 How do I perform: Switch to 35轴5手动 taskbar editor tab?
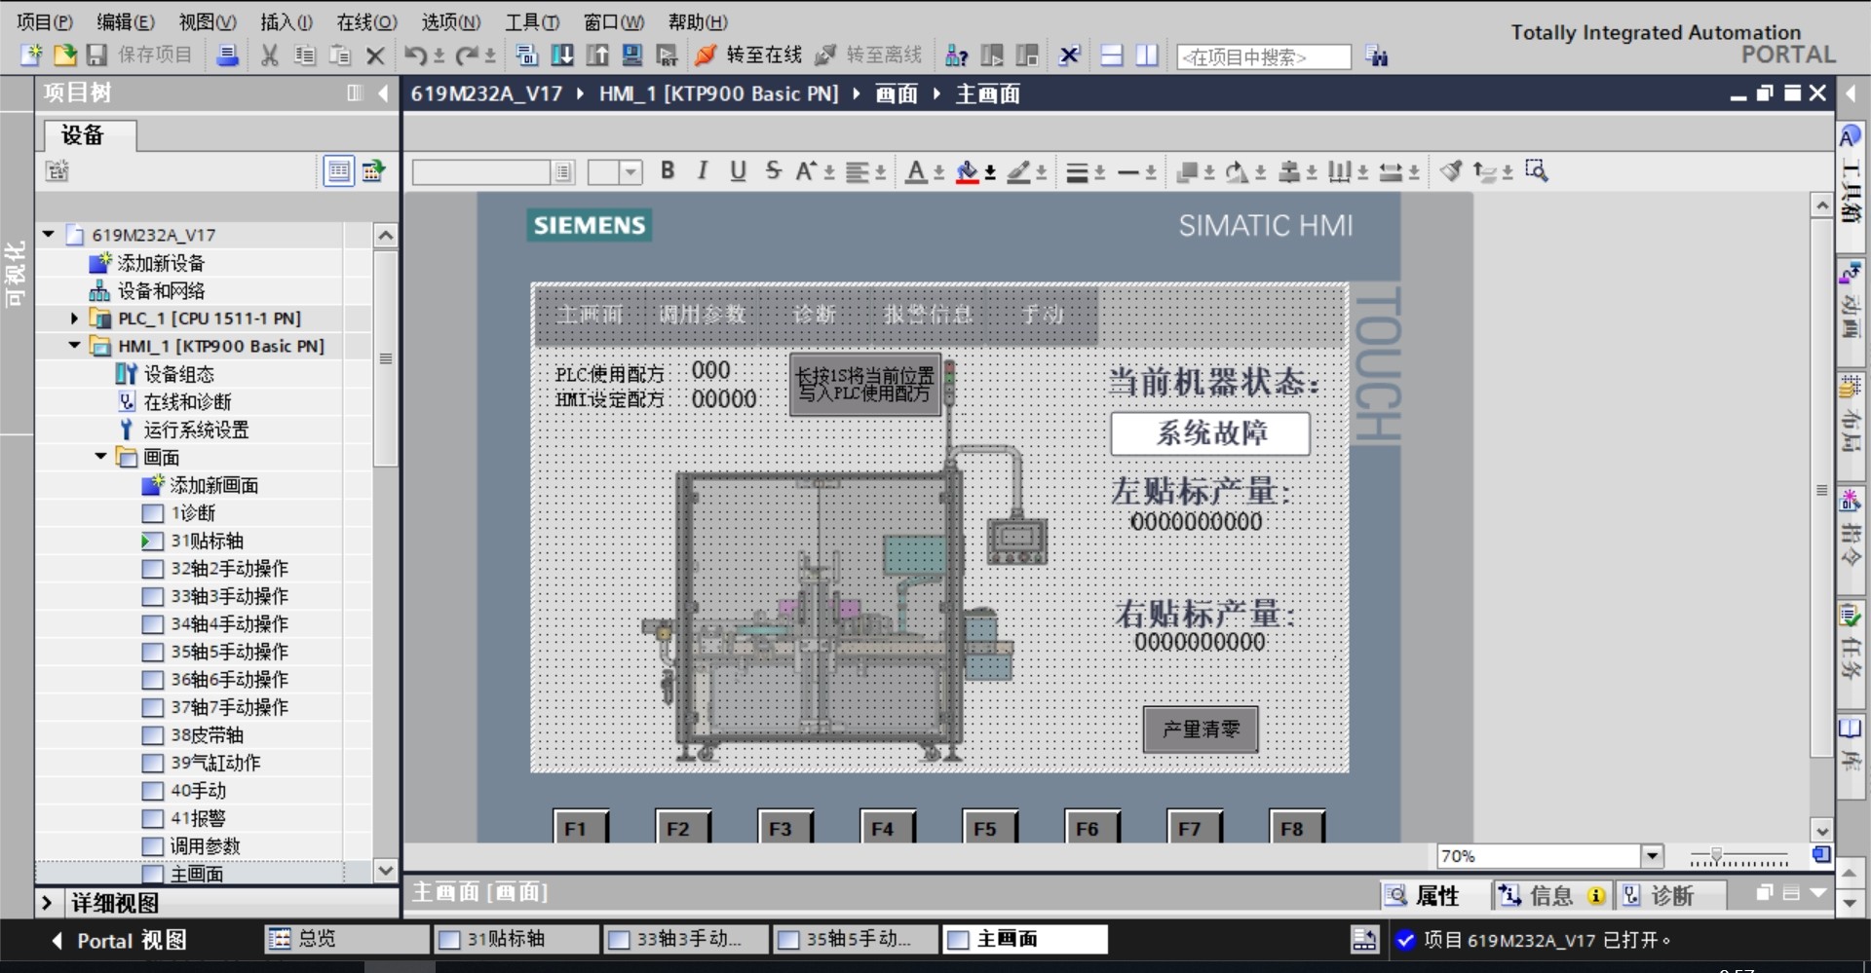point(856,939)
